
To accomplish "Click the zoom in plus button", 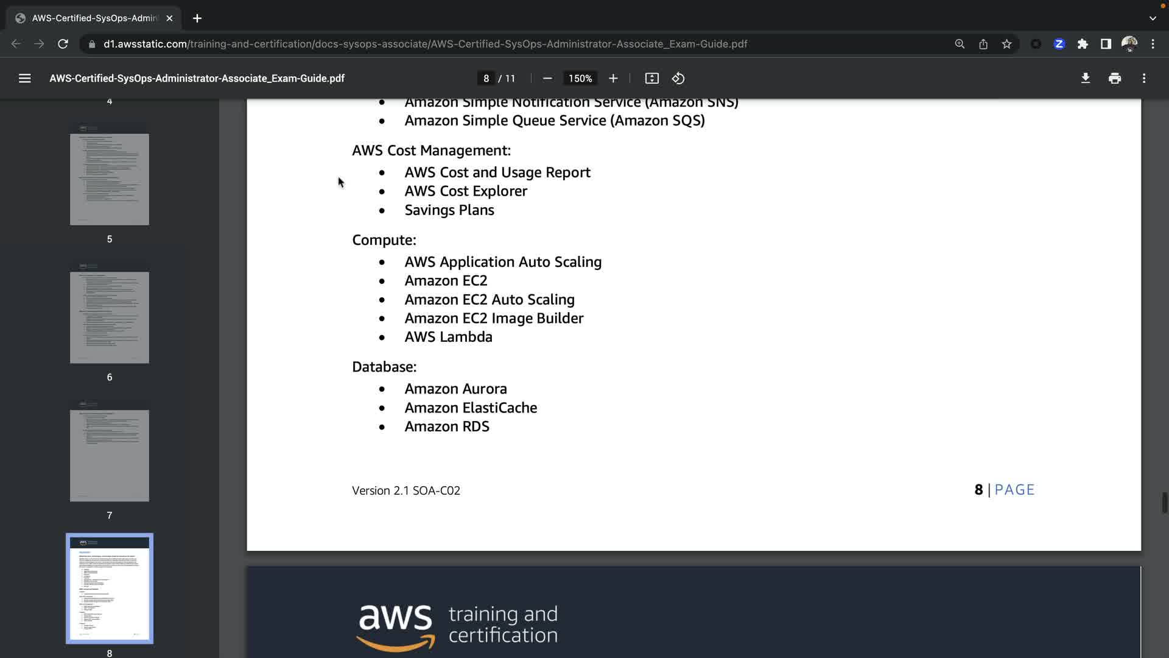I will click(613, 79).
